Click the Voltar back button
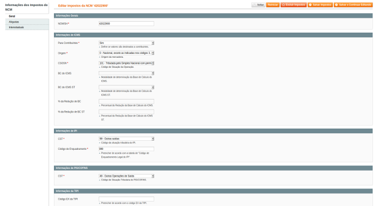Image resolution: width=378 pixels, height=206 pixels. [259, 5]
